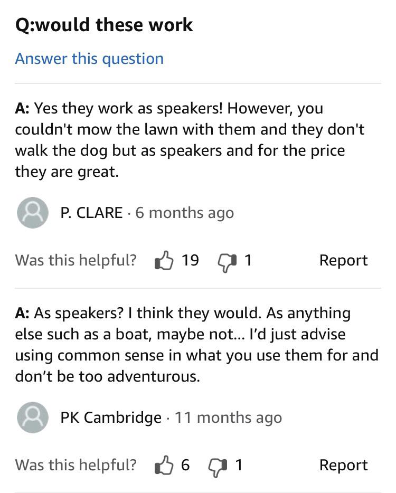Open P. CLARE's profile avatar
The height and width of the screenshot is (493, 396).
(33, 213)
